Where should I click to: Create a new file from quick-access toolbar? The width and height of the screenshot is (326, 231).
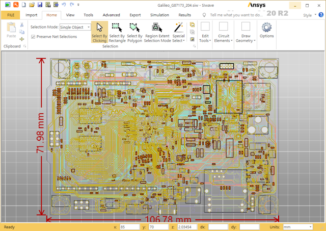click(x=24, y=5)
